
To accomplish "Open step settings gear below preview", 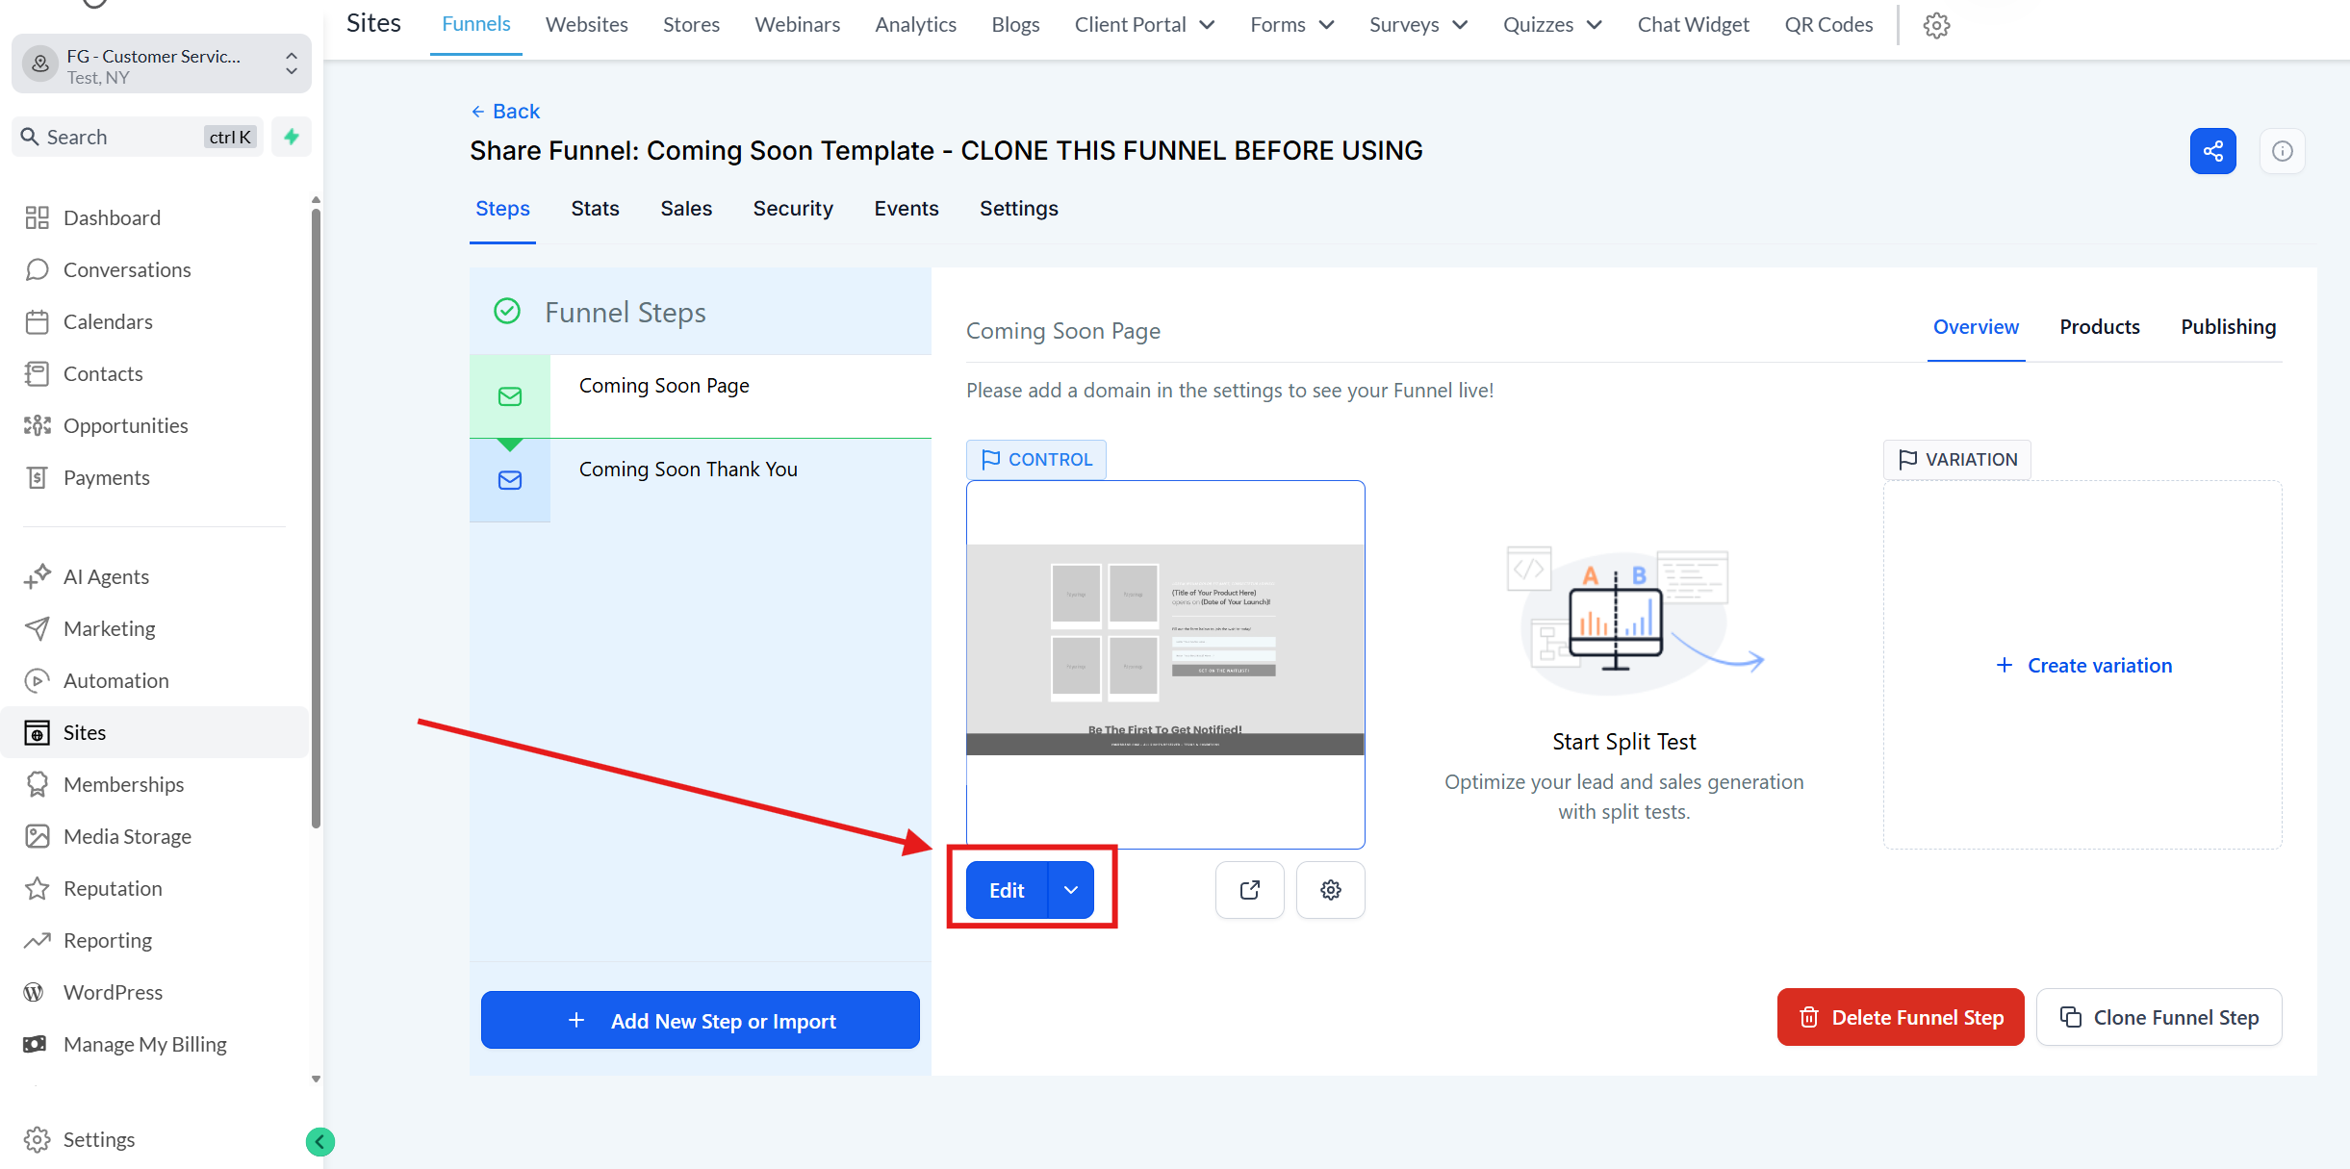I will point(1330,890).
